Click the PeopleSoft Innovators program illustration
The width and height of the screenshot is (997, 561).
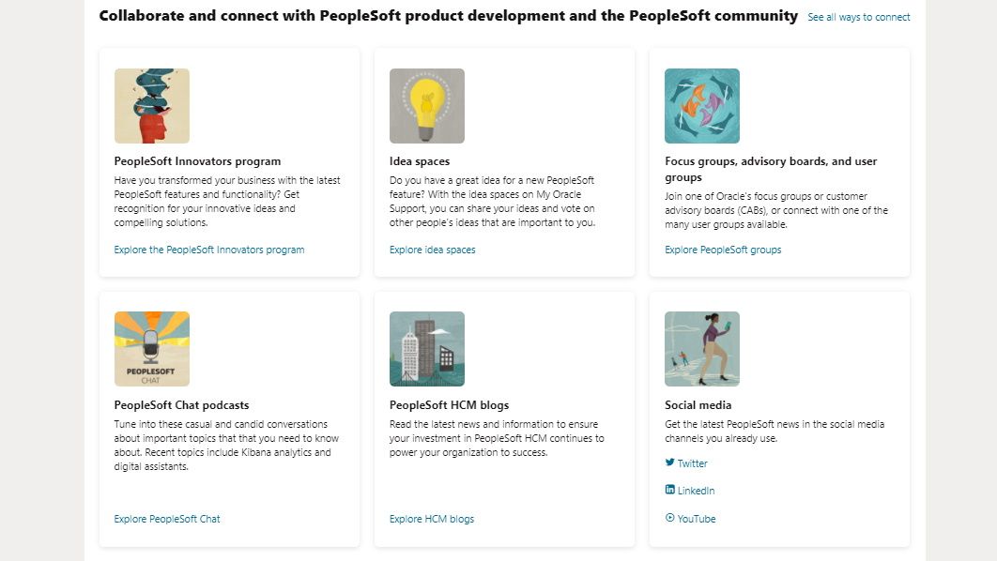pyautogui.click(x=151, y=105)
